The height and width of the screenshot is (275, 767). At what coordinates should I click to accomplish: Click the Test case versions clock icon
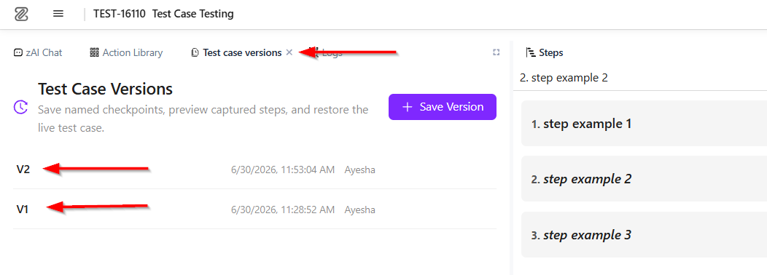tap(195, 53)
